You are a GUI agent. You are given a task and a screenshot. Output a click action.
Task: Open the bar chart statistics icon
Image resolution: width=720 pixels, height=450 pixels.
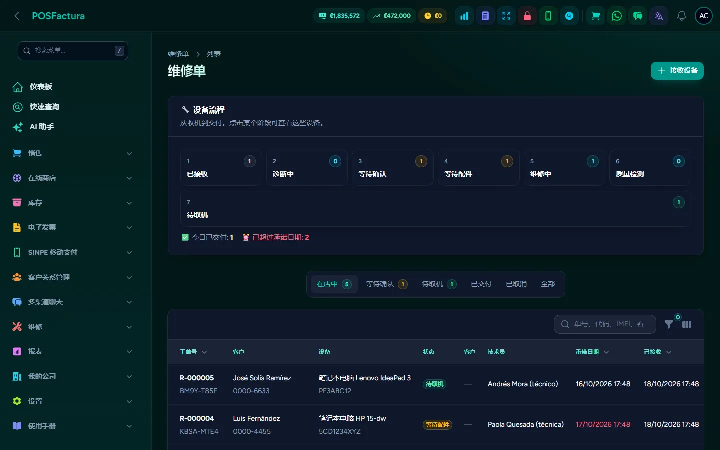coord(464,16)
